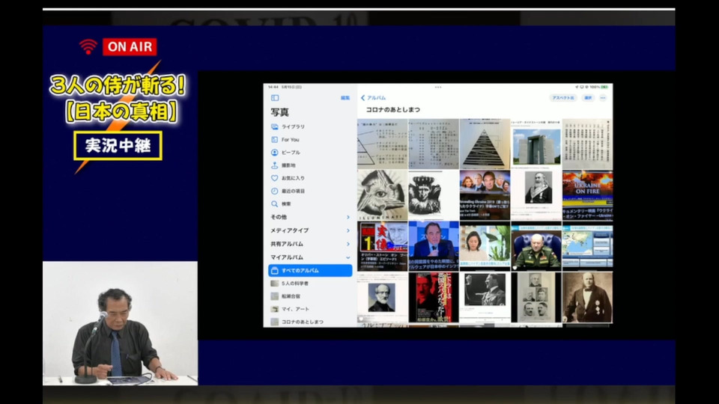The height and width of the screenshot is (404, 719).
Task: Expand the 共有アルバム section chevron
Action: tap(348, 244)
